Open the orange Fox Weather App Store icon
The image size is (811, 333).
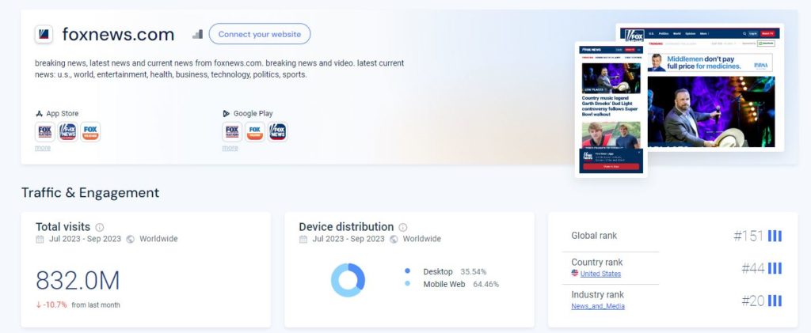click(90, 131)
